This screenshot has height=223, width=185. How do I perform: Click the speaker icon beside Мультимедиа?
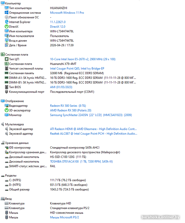tap(2, 124)
